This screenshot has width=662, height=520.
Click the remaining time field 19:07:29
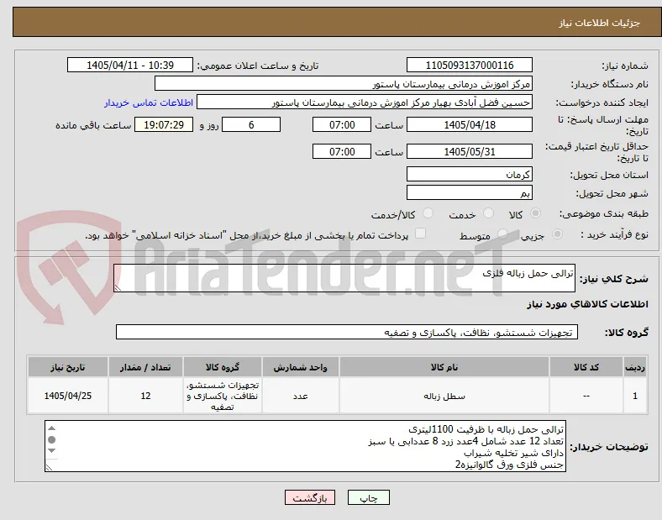(164, 124)
